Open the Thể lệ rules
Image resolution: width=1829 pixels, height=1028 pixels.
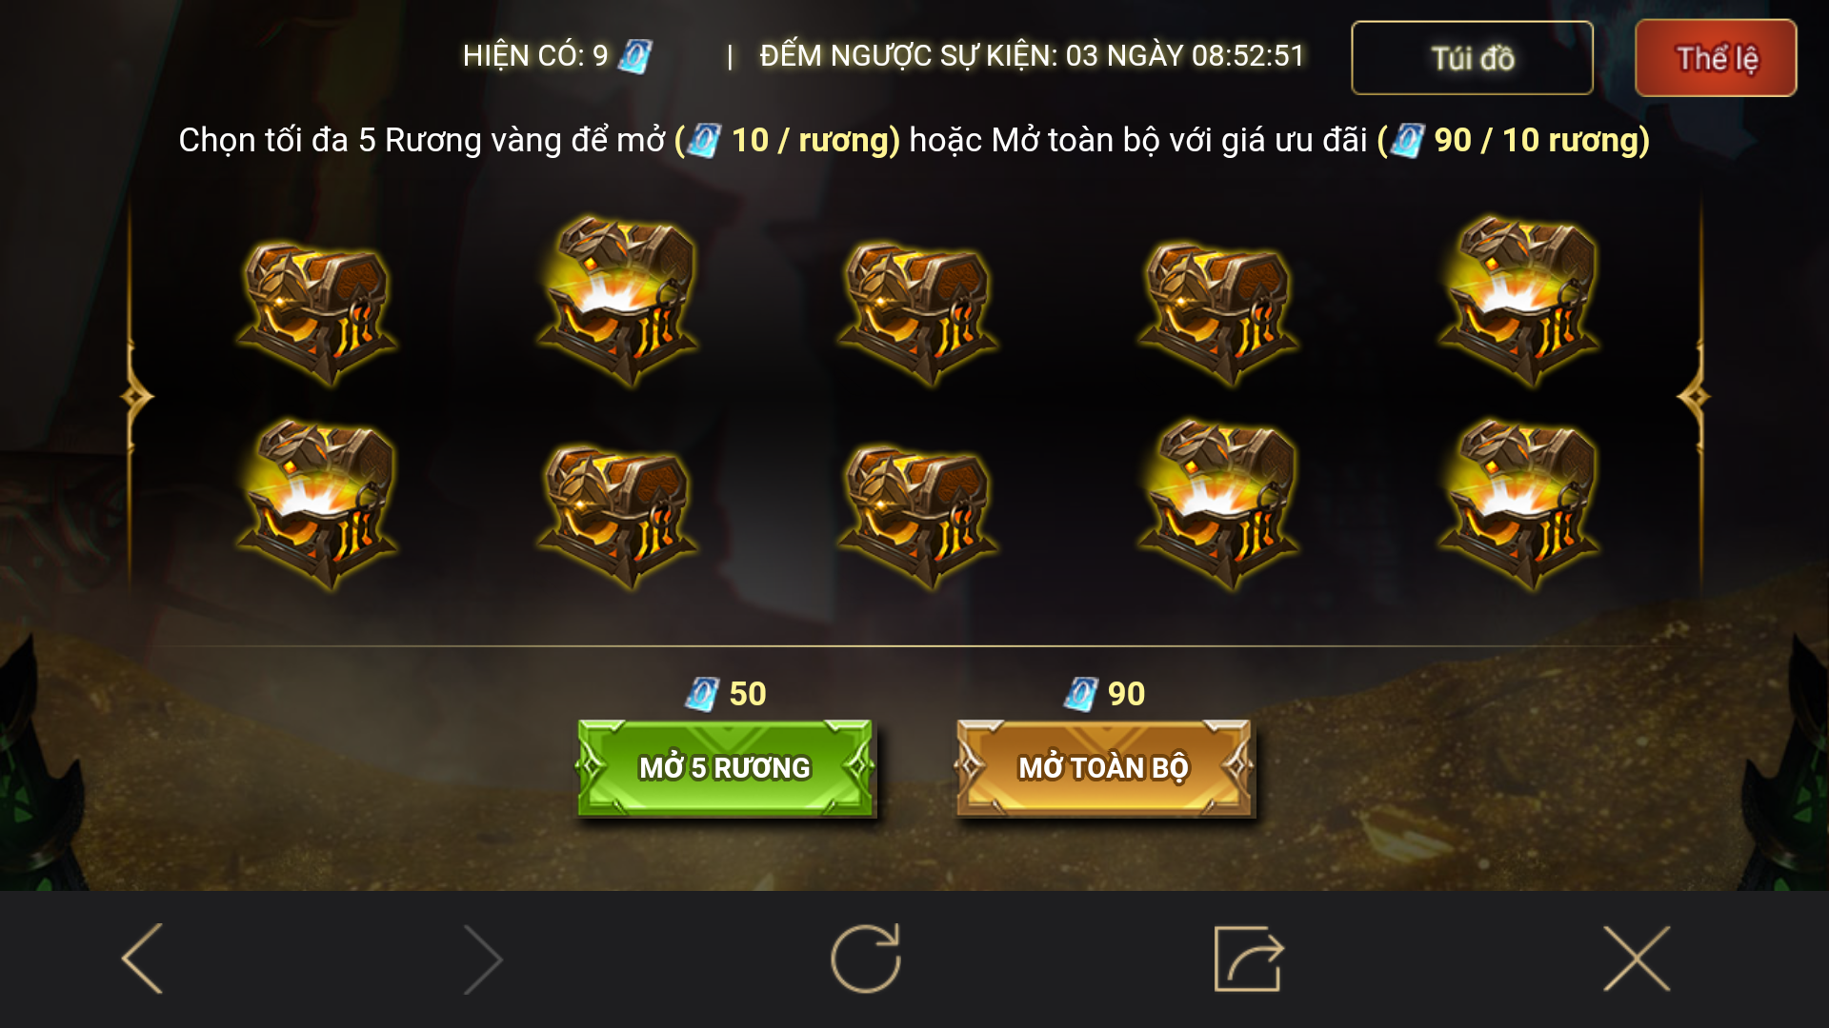(x=1716, y=58)
